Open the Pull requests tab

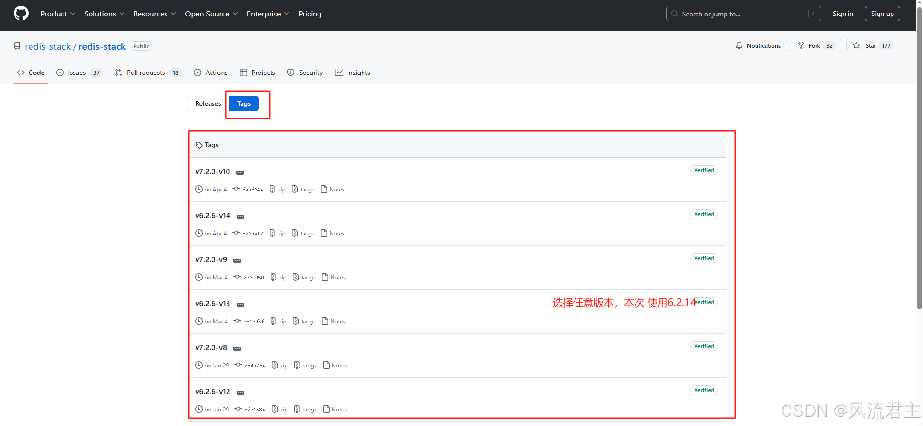coord(148,73)
